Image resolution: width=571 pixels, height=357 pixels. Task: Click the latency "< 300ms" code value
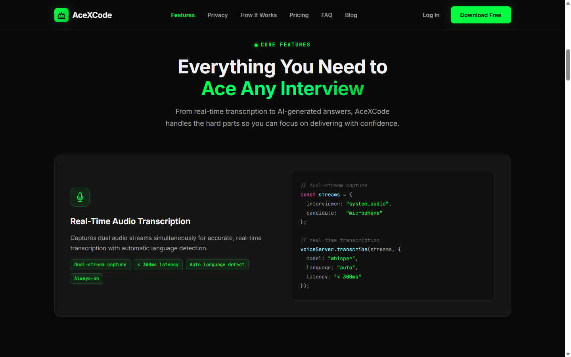(x=347, y=277)
